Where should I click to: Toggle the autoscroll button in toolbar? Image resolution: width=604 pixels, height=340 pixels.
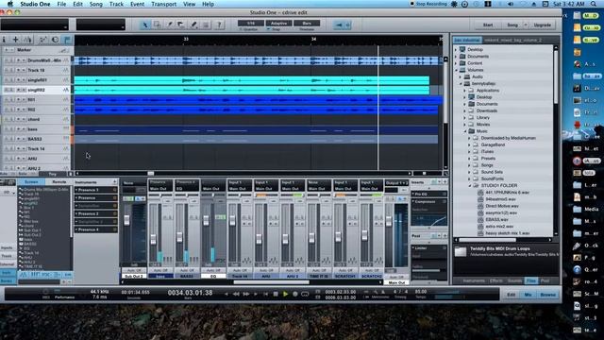click(x=339, y=25)
